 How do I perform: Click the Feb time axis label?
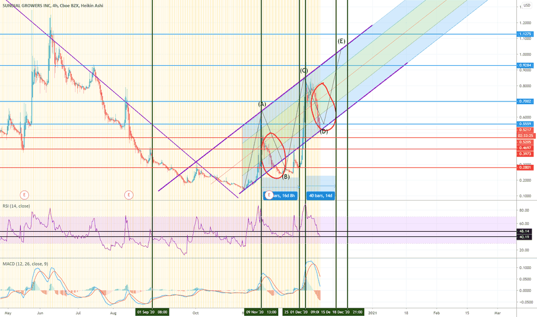point(436,312)
